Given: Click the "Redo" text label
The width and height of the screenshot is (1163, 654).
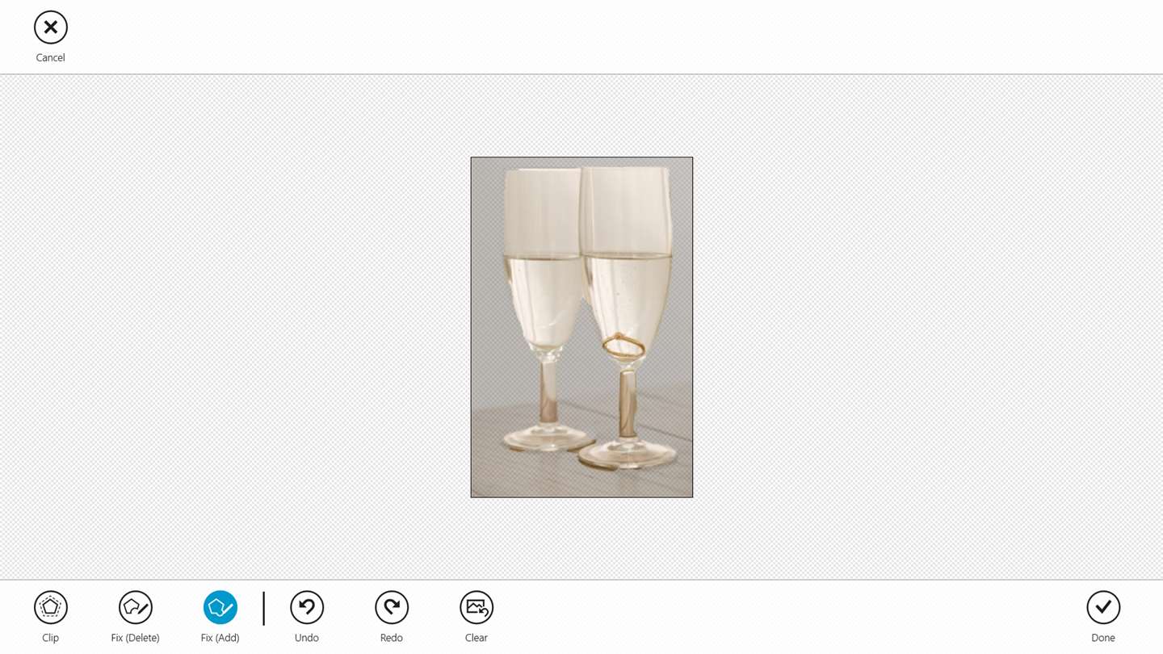Looking at the screenshot, I should pos(391,638).
